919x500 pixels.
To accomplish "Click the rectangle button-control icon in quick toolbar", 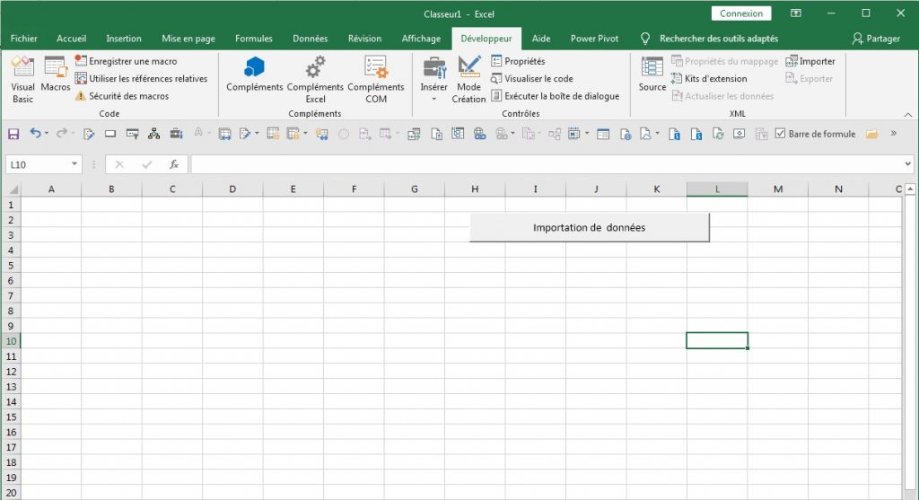I will (110, 135).
